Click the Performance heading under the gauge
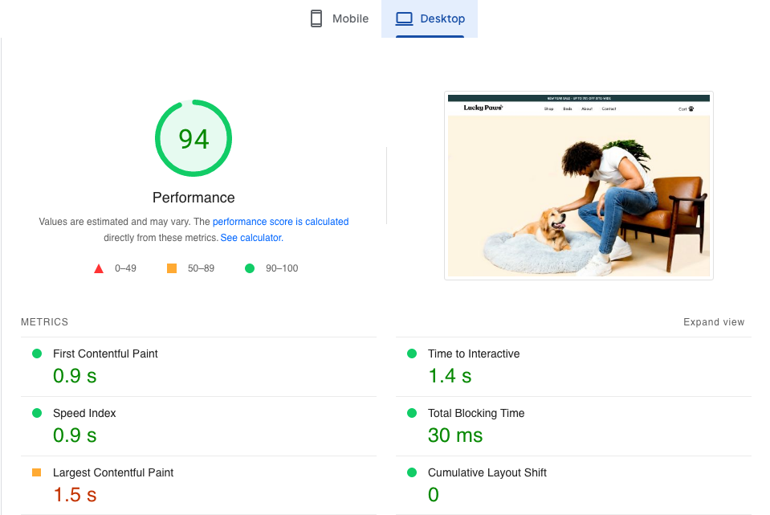 point(194,198)
